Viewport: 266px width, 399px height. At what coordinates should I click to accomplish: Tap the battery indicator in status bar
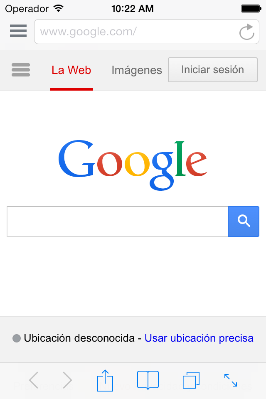pos(251,9)
